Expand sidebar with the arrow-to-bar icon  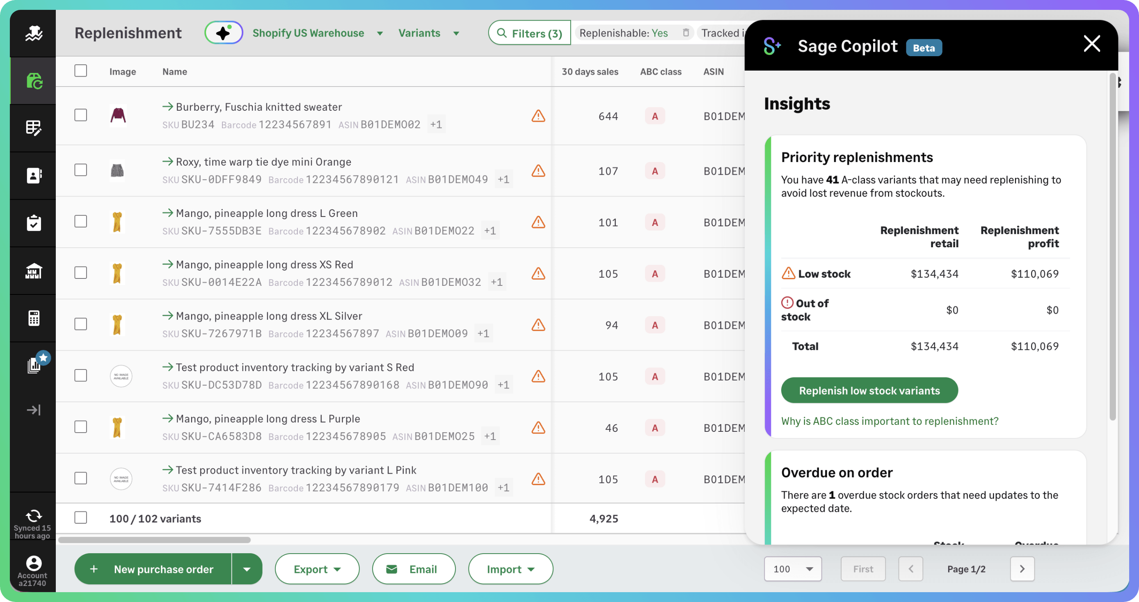click(x=34, y=410)
